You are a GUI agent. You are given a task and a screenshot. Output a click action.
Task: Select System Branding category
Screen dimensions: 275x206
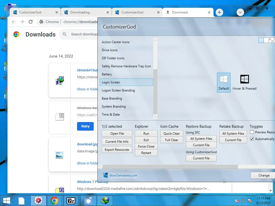tap(126, 106)
